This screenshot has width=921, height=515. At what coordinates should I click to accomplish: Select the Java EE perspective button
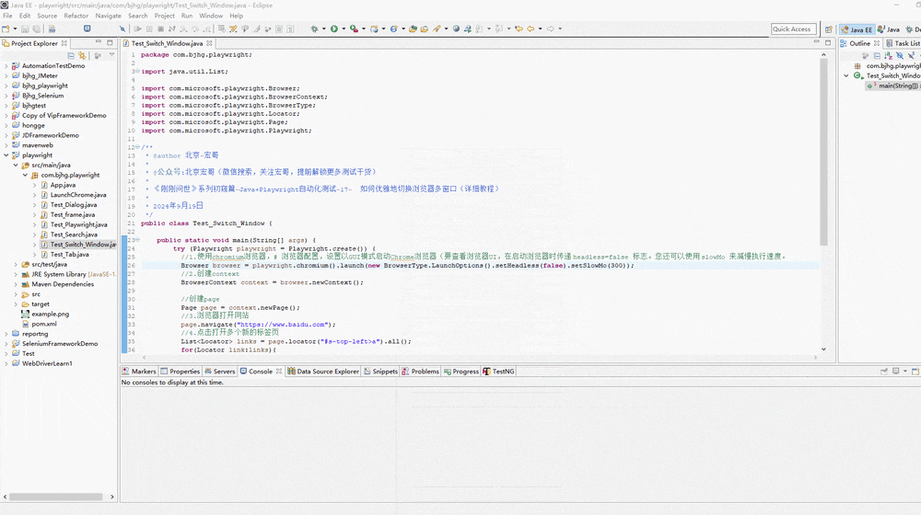pyautogui.click(x=857, y=29)
